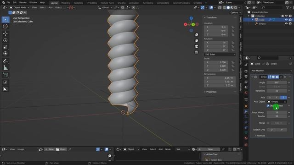Click the Angle 360° field
Image resolution: width=294 pixels, height=165 pixels.
(x=277, y=82)
